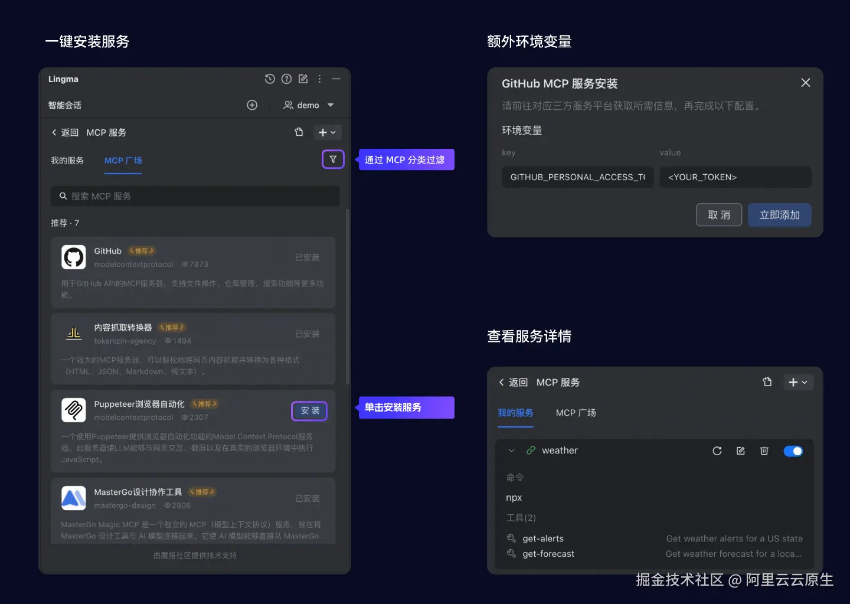The width and height of the screenshot is (850, 604).
Task: Close the GitHub MCP 服务安装 dialog
Action: click(x=806, y=83)
